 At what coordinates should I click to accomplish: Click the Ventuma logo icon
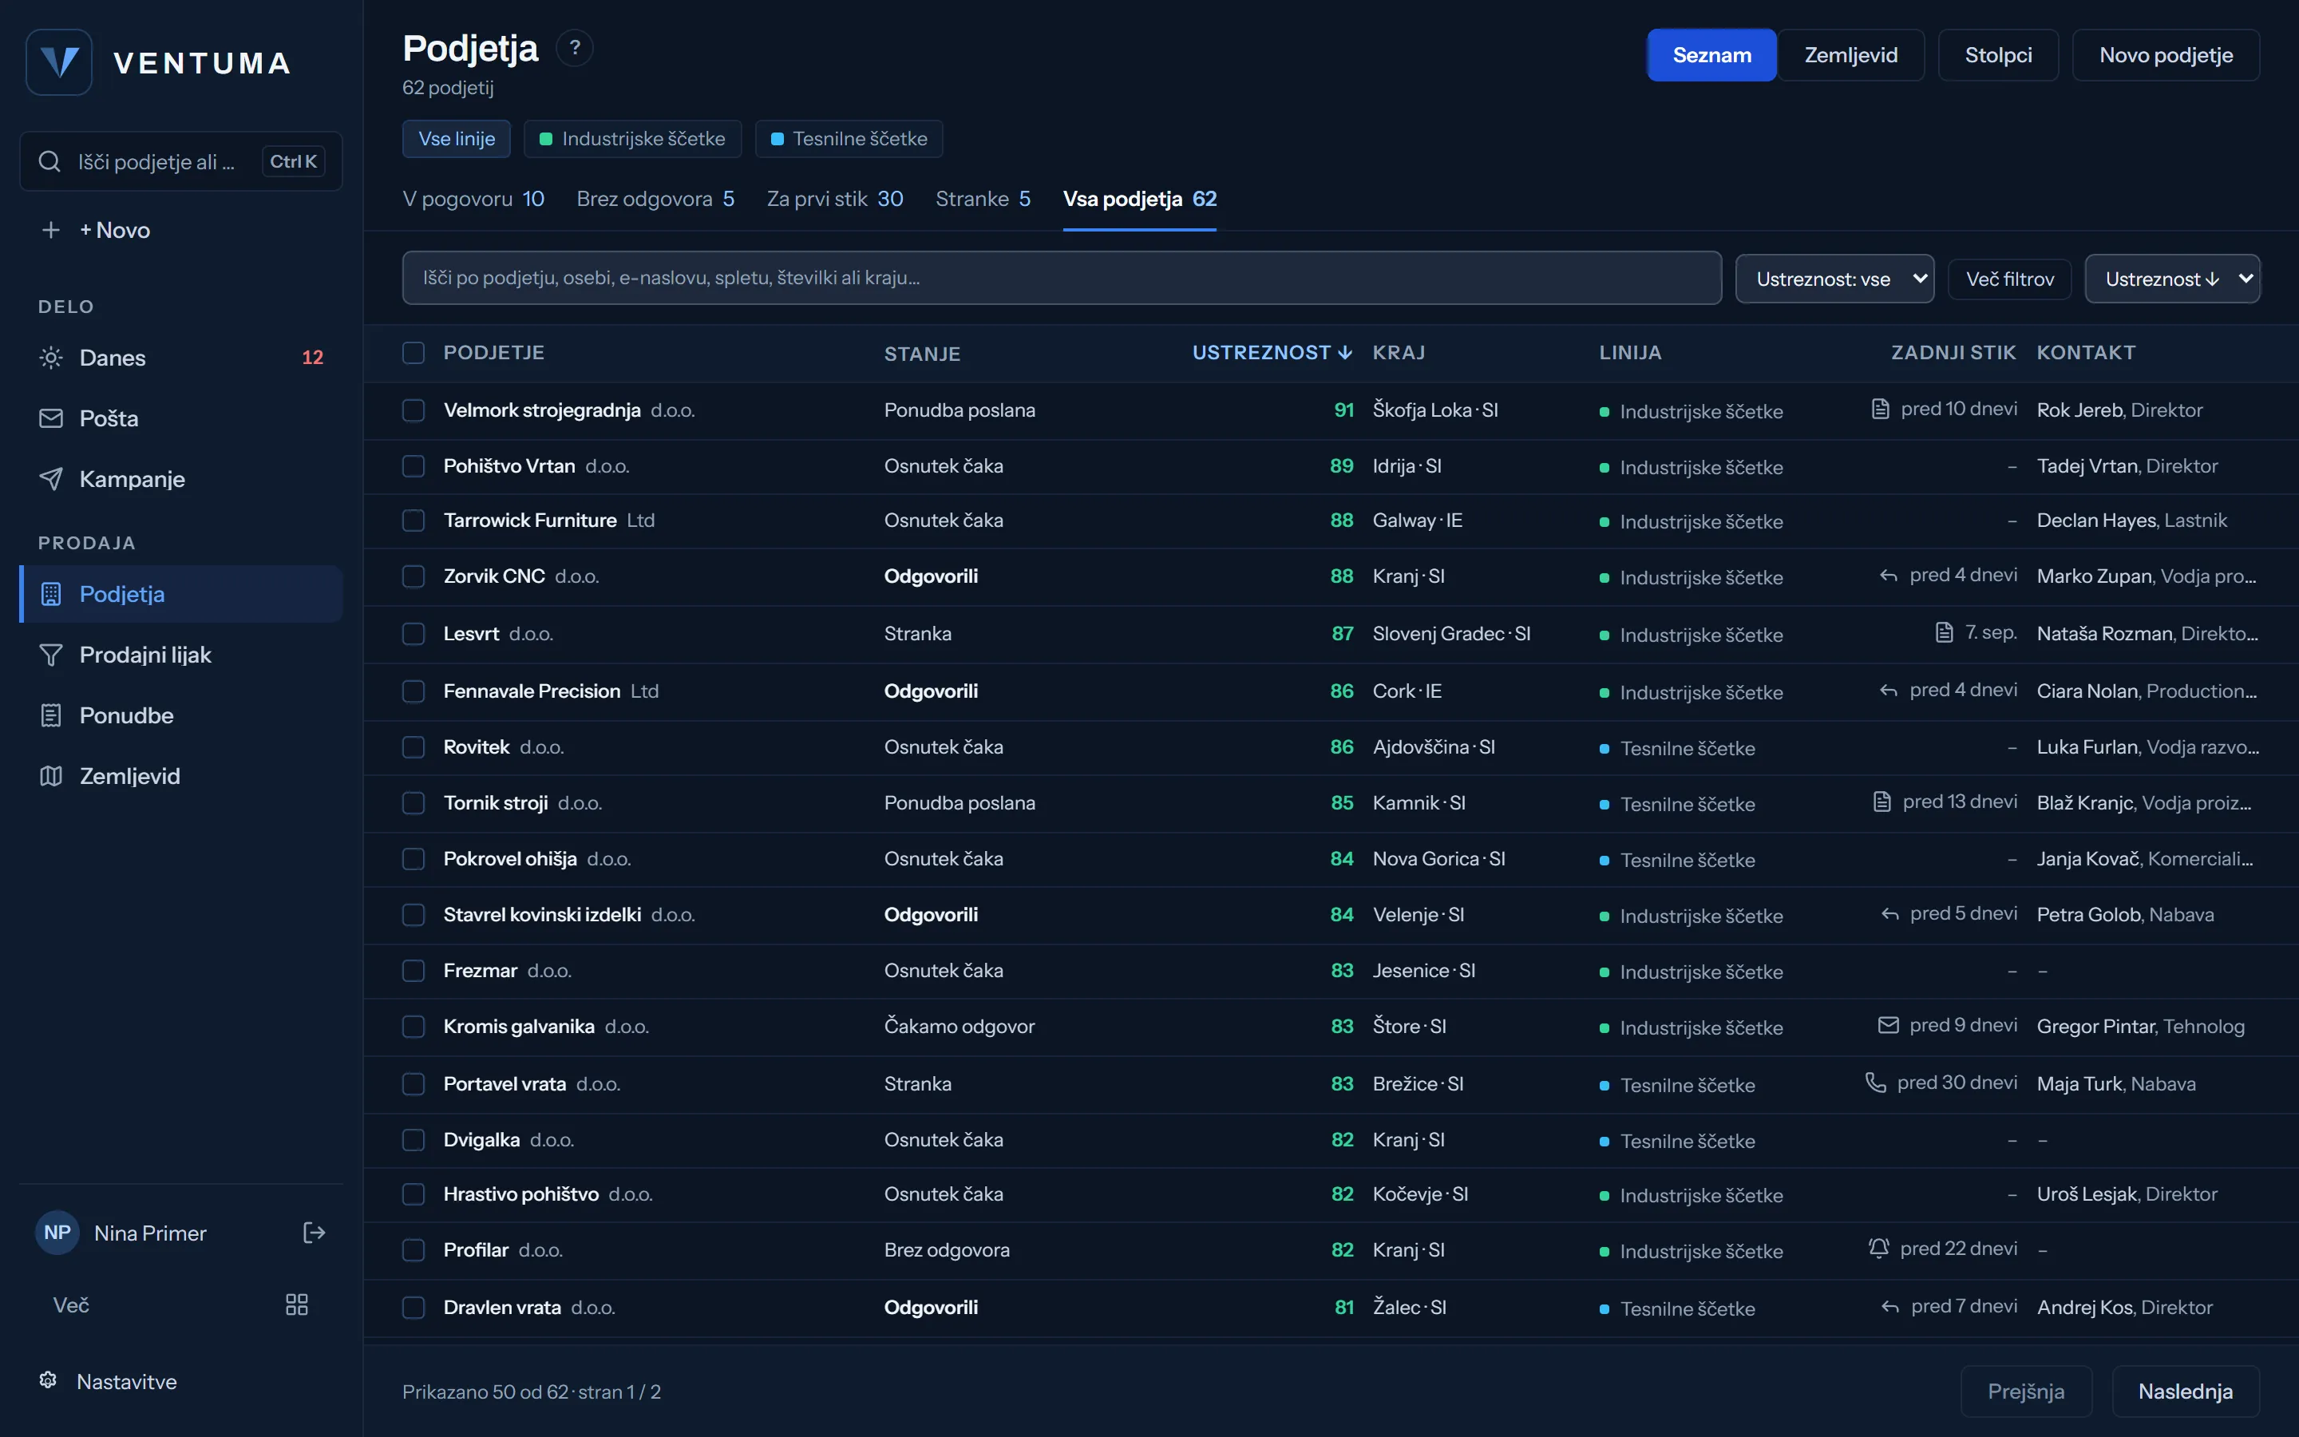click(x=59, y=63)
